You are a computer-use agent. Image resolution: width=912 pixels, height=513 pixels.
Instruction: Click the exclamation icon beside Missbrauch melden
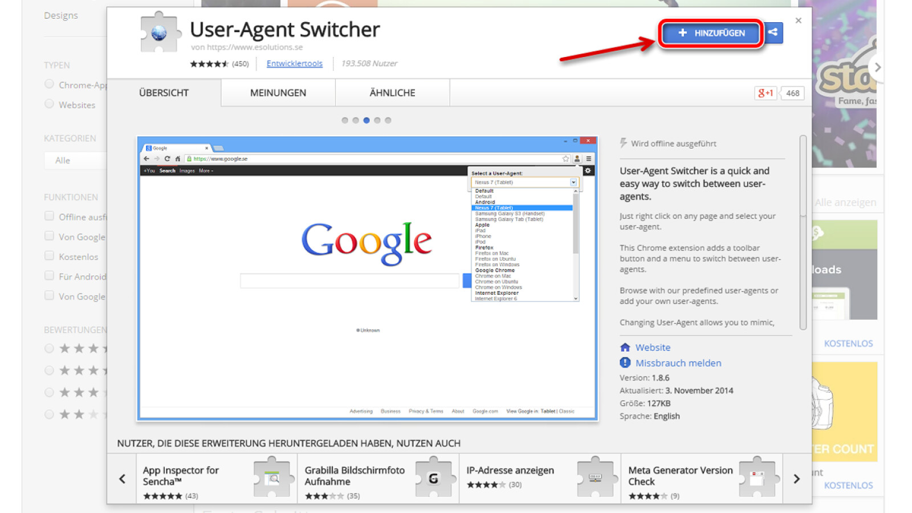coord(625,363)
